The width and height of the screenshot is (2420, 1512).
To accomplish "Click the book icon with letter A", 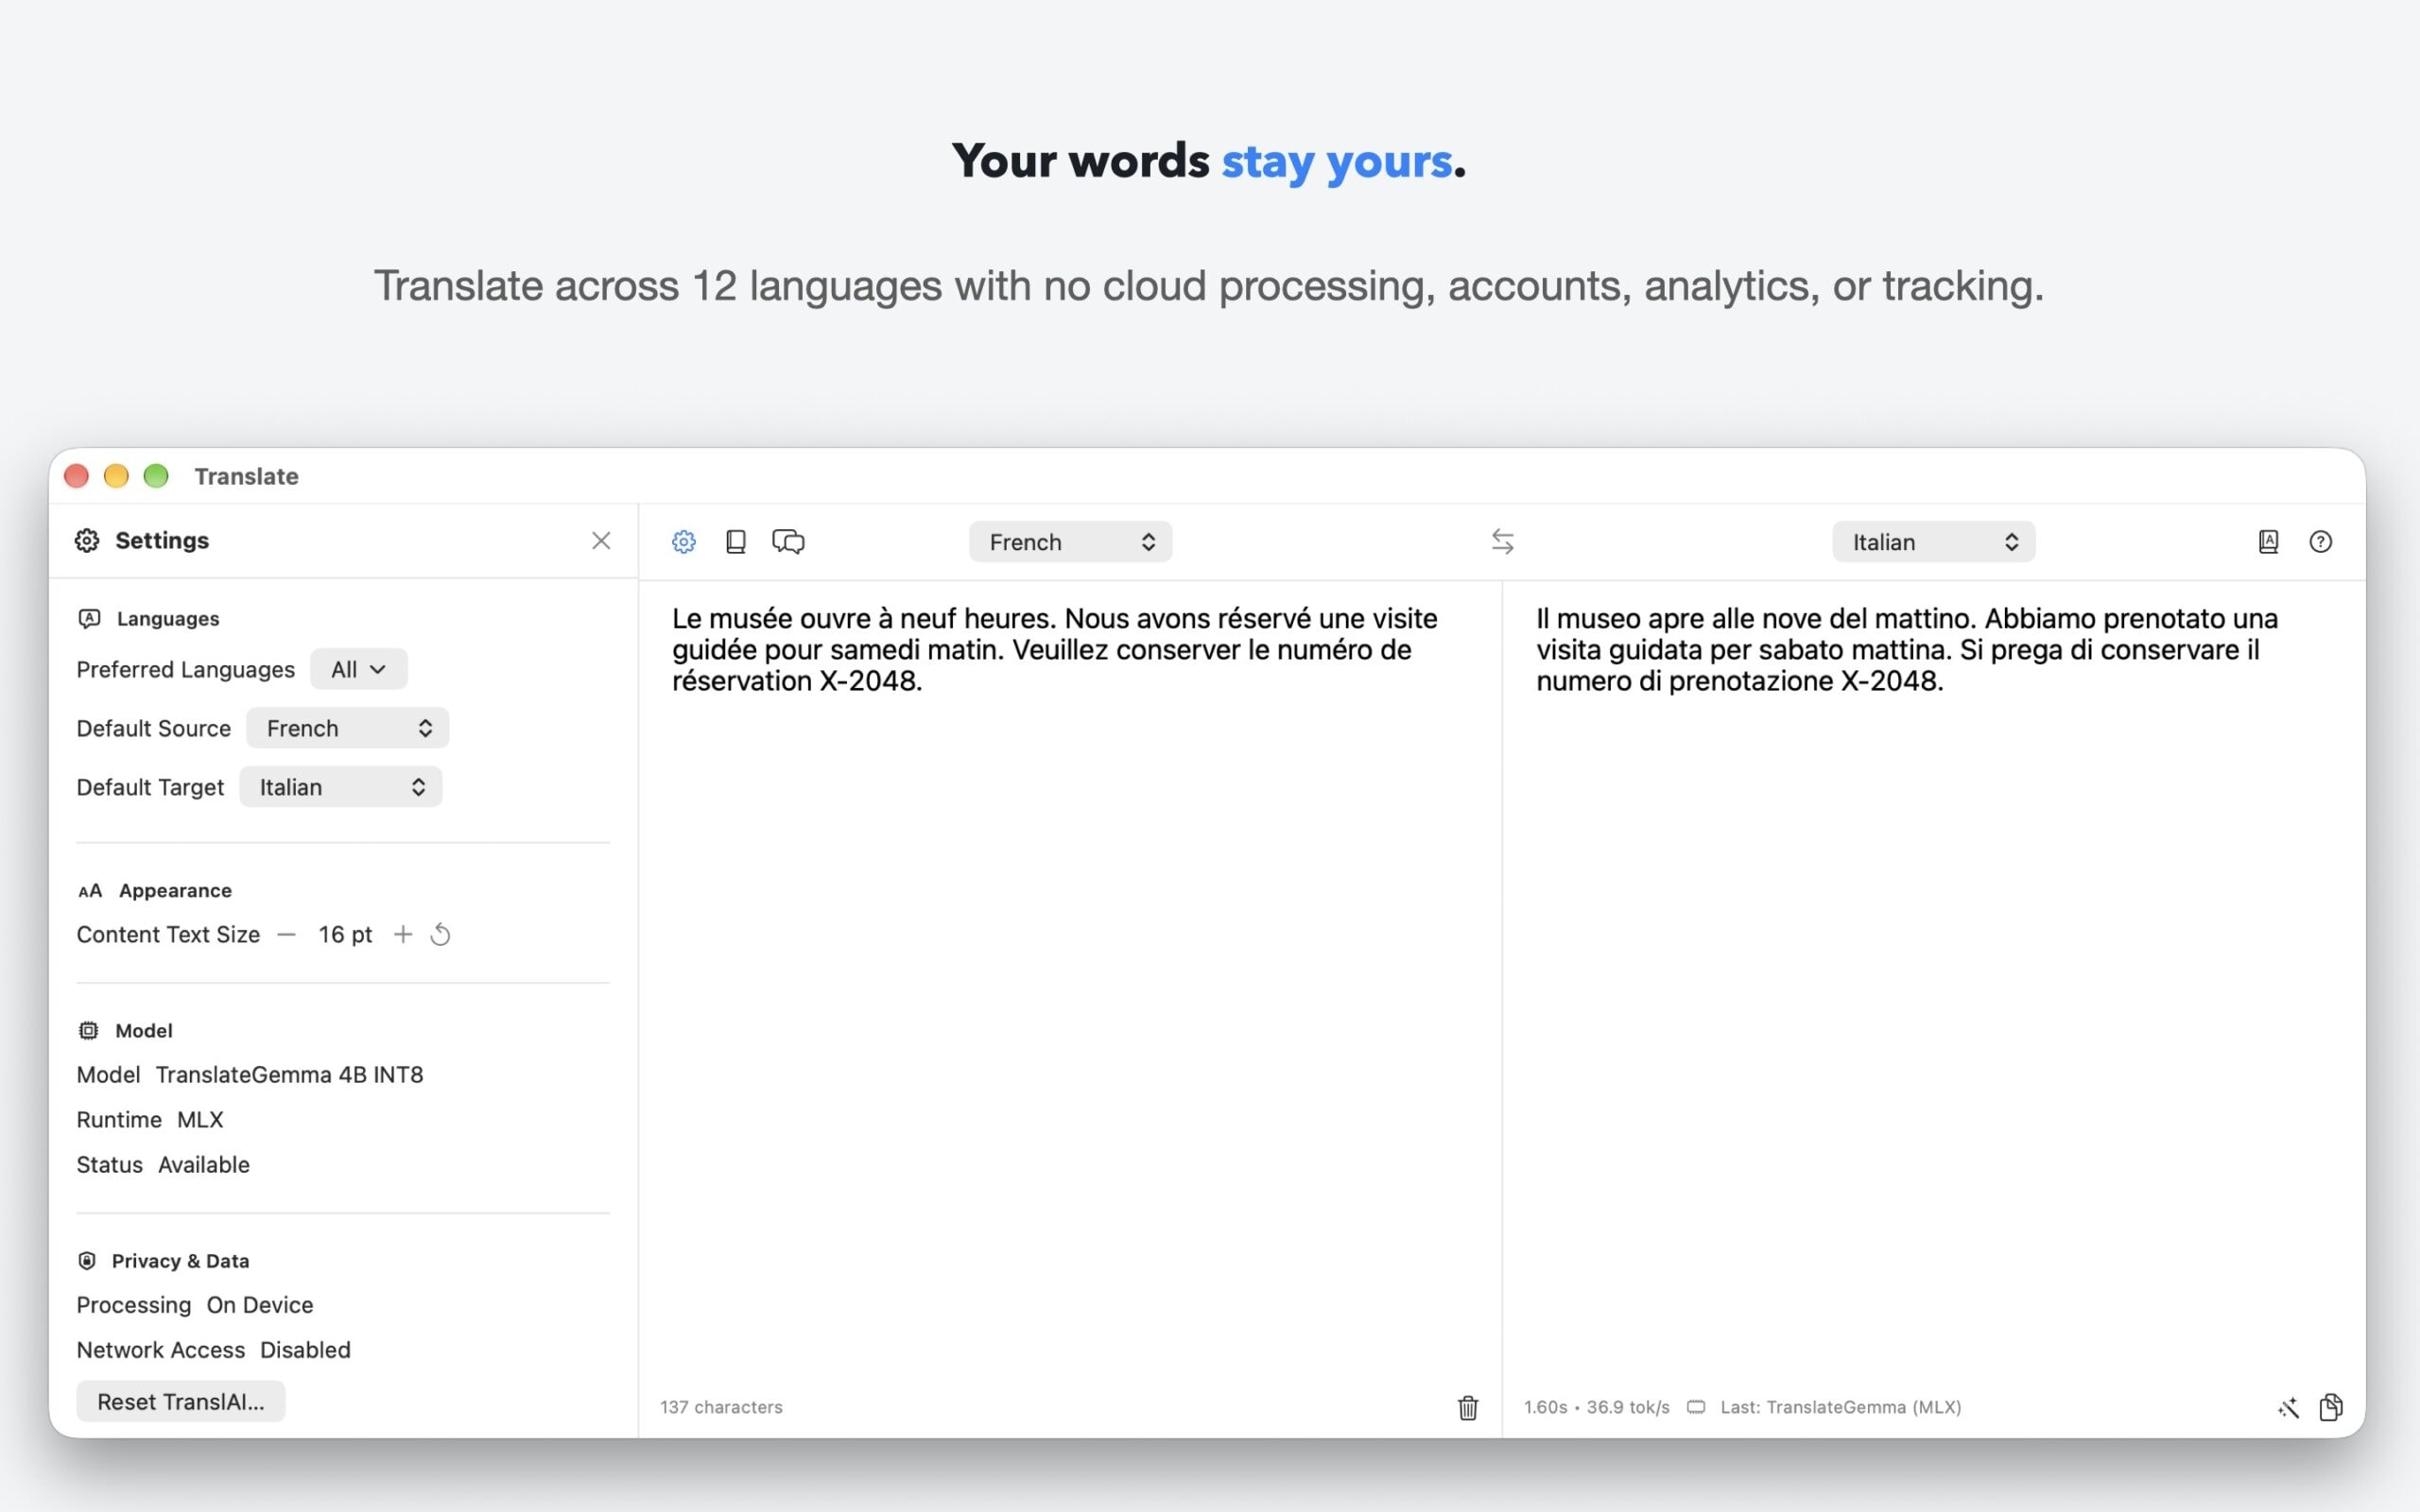I will pyautogui.click(x=2268, y=541).
